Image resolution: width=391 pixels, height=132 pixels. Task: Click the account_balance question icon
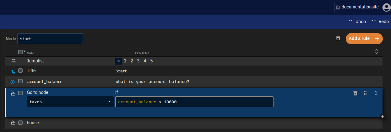tap(13, 82)
